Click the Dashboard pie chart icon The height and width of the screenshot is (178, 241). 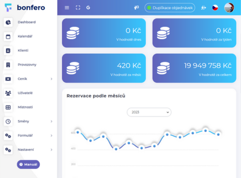(x=8, y=22)
